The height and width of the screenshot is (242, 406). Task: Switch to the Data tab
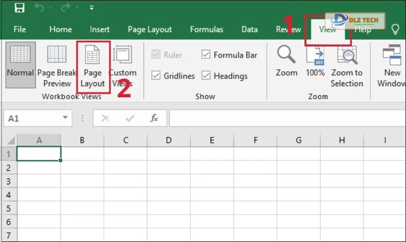(249, 30)
